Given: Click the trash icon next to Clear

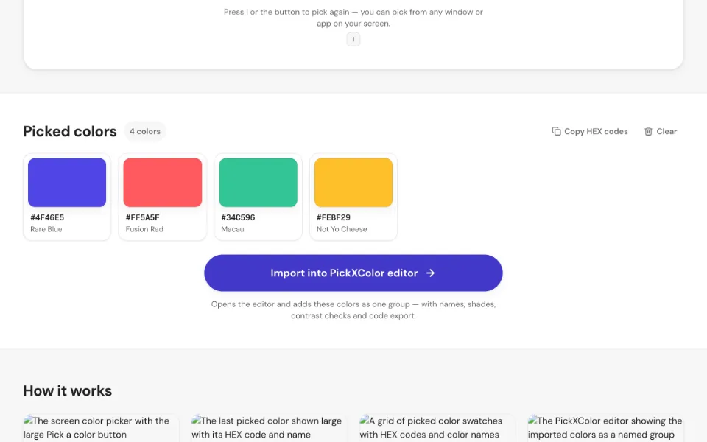Looking at the screenshot, I should [x=648, y=131].
